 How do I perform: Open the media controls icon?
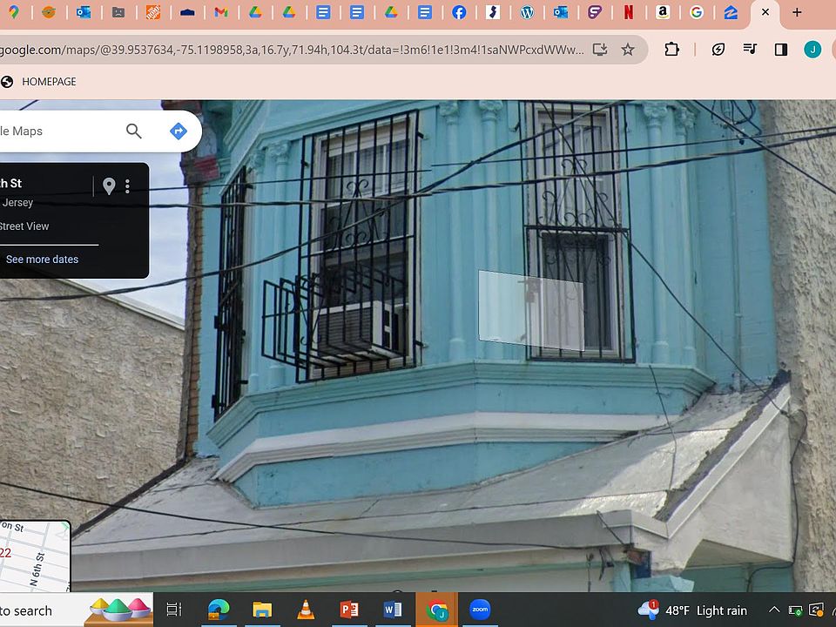(750, 50)
